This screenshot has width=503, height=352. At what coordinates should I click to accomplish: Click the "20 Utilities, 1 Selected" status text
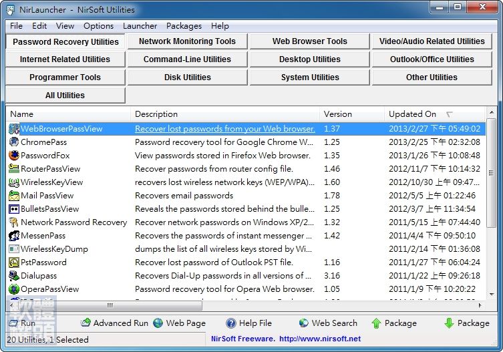click(x=47, y=339)
